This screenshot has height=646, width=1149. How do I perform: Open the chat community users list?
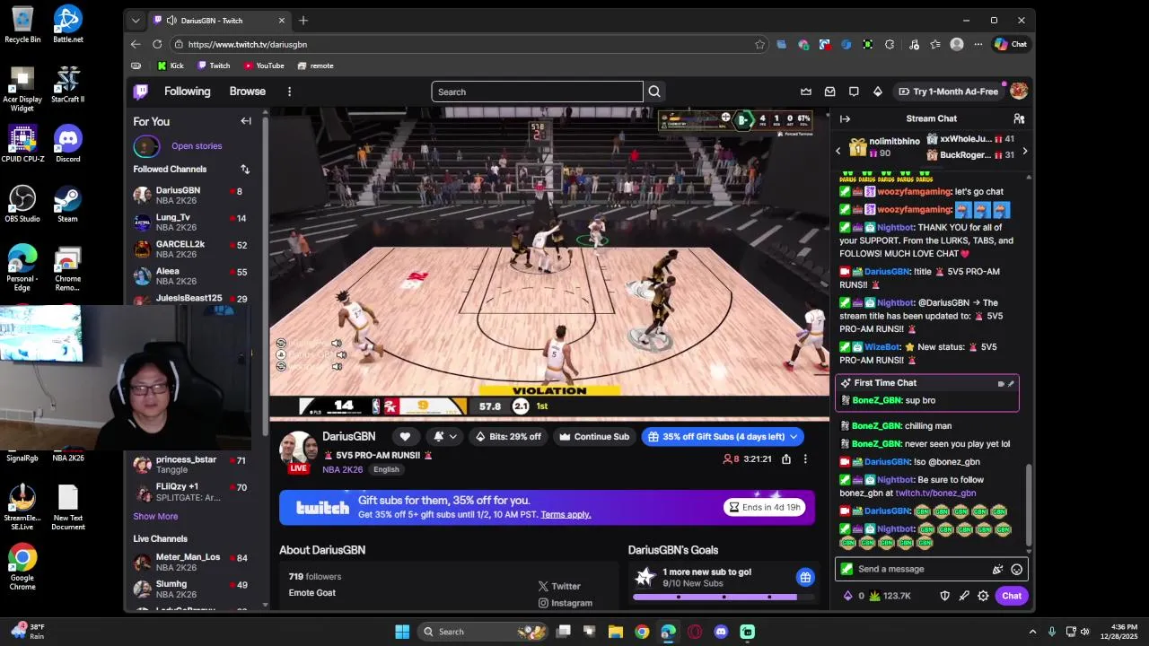pyautogui.click(x=1019, y=118)
